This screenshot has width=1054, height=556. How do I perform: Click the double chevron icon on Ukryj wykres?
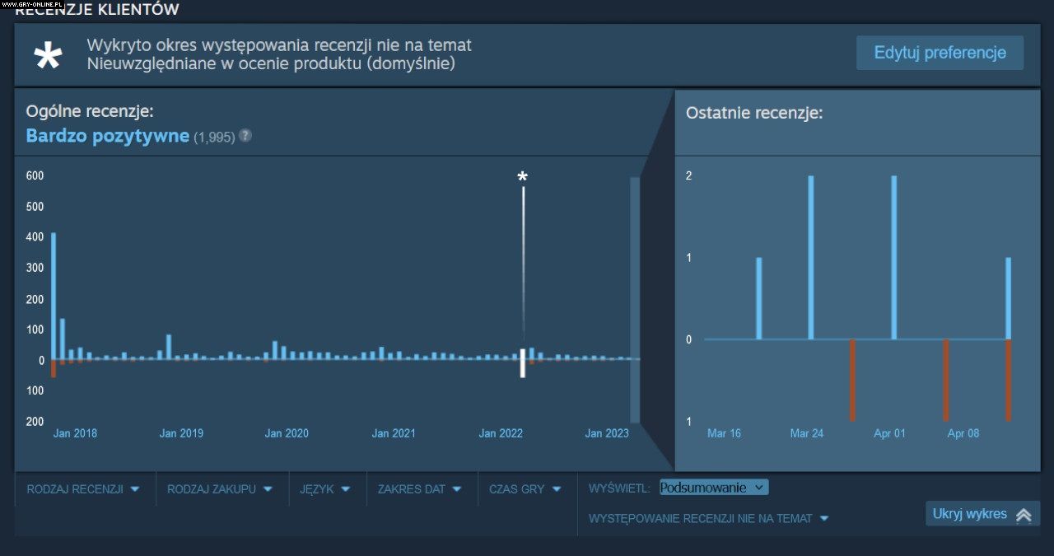point(1024,515)
